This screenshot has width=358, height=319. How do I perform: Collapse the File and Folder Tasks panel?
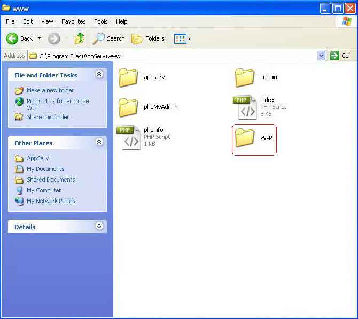tap(99, 74)
